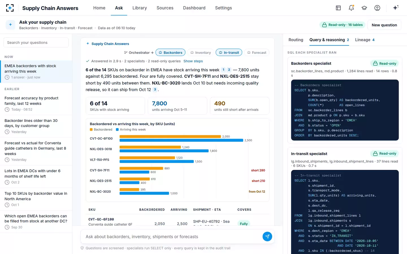Viewport: 407px width, 254px height.
Task: Open the Settings tab
Action: tap(223, 8)
